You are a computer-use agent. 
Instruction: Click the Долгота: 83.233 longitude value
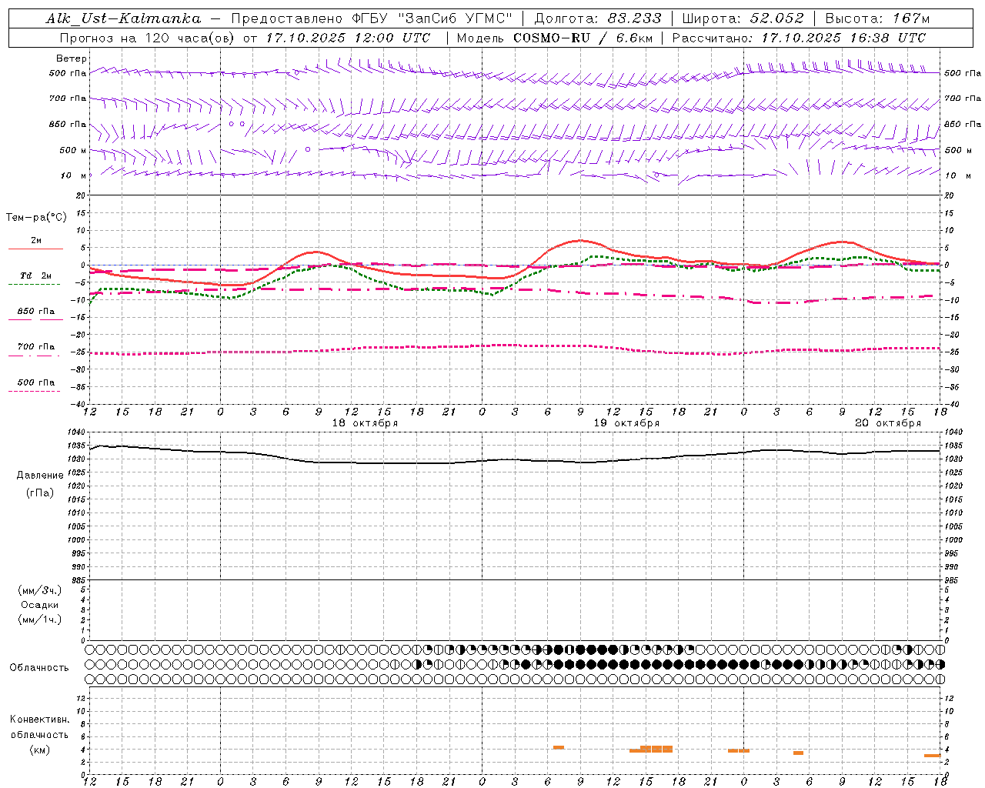(598, 18)
